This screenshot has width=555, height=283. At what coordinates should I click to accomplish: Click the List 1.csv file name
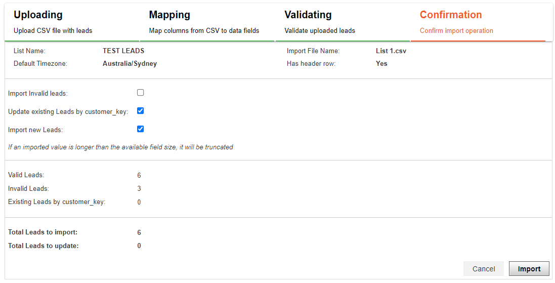pyautogui.click(x=391, y=51)
